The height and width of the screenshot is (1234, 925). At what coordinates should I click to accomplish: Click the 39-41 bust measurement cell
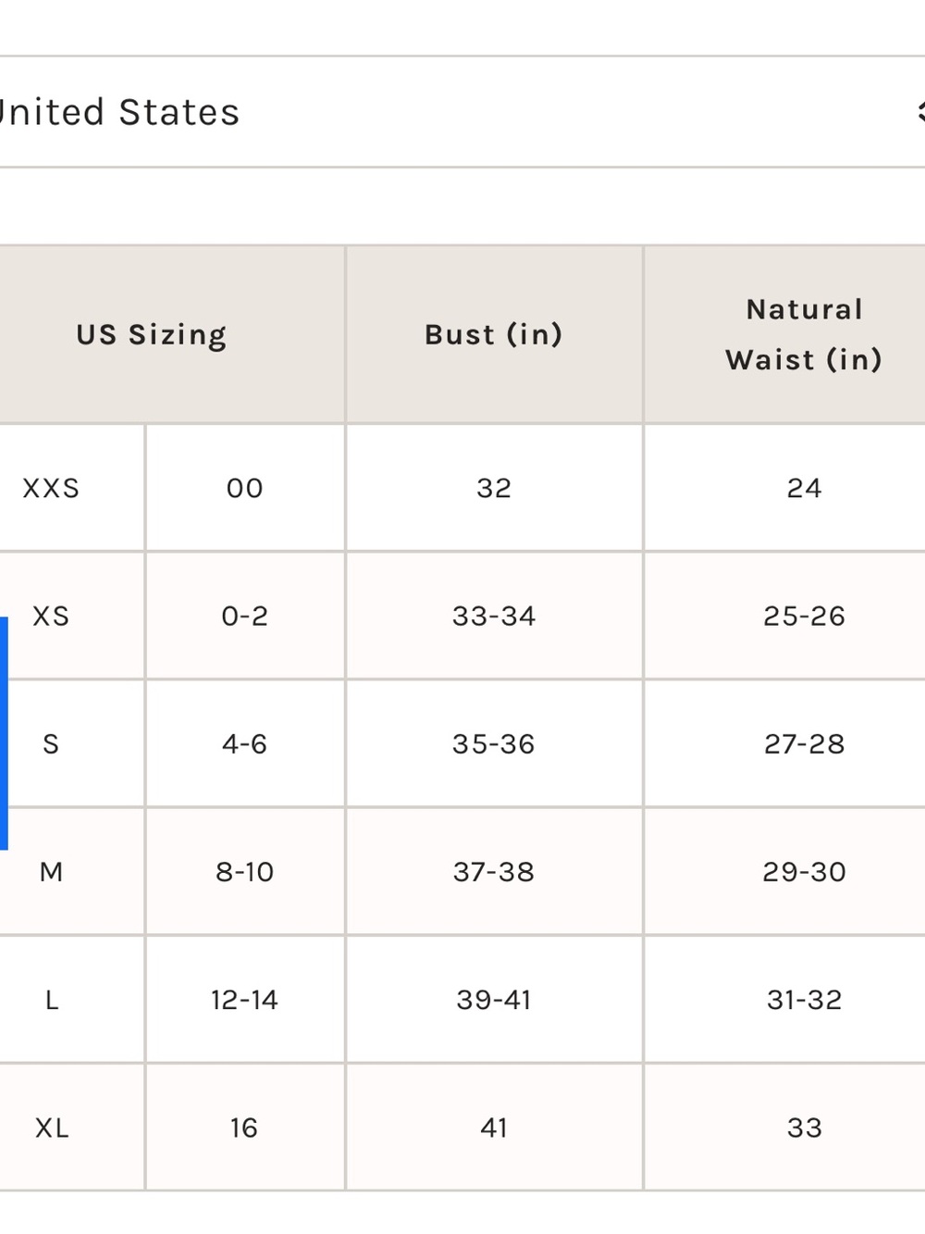click(494, 999)
